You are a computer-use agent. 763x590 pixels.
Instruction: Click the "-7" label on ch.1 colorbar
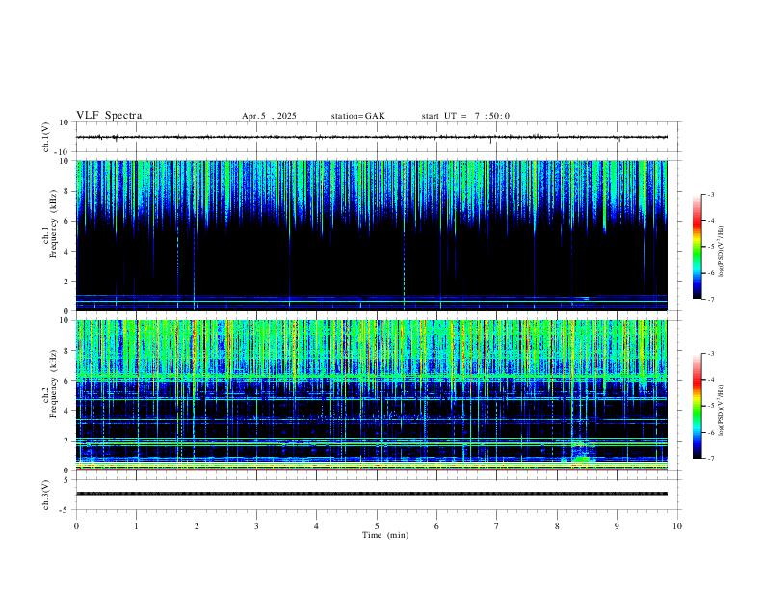coord(711,299)
